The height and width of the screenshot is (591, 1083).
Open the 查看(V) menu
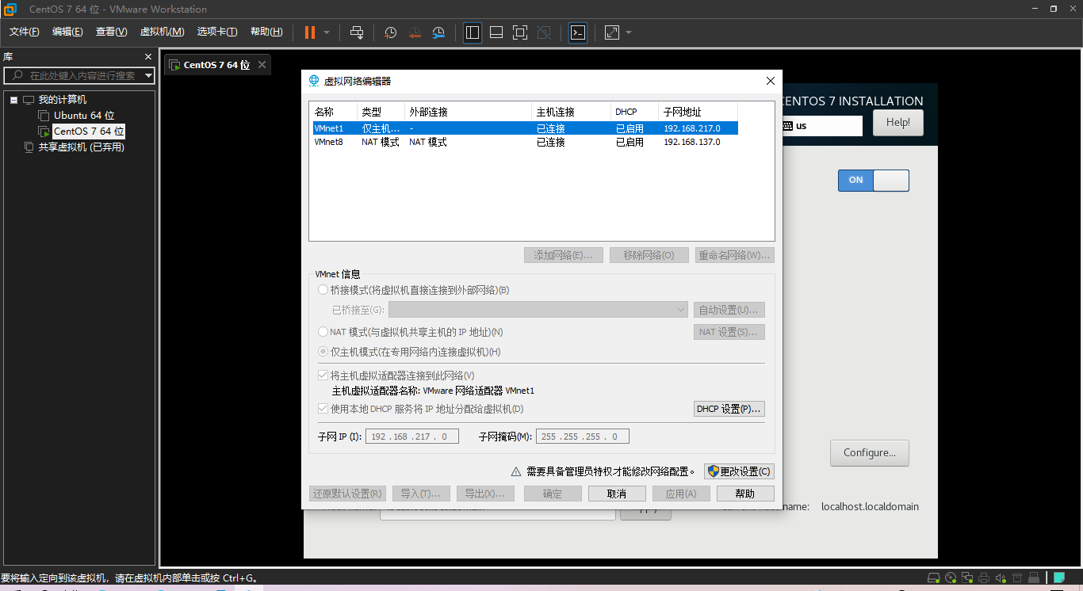point(112,32)
